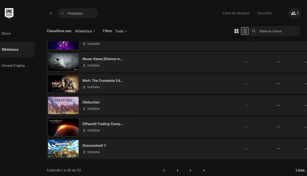Click the Obduction title
Image resolution: width=307 pixels, height=176 pixels.
pos(91,102)
